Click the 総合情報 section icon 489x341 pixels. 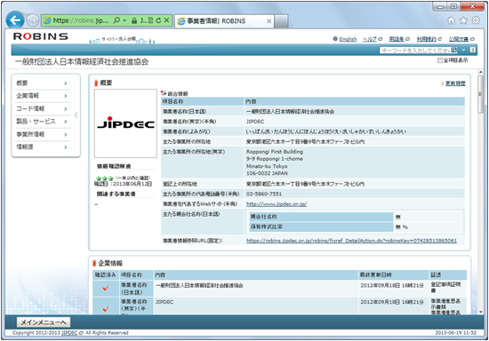[x=164, y=93]
